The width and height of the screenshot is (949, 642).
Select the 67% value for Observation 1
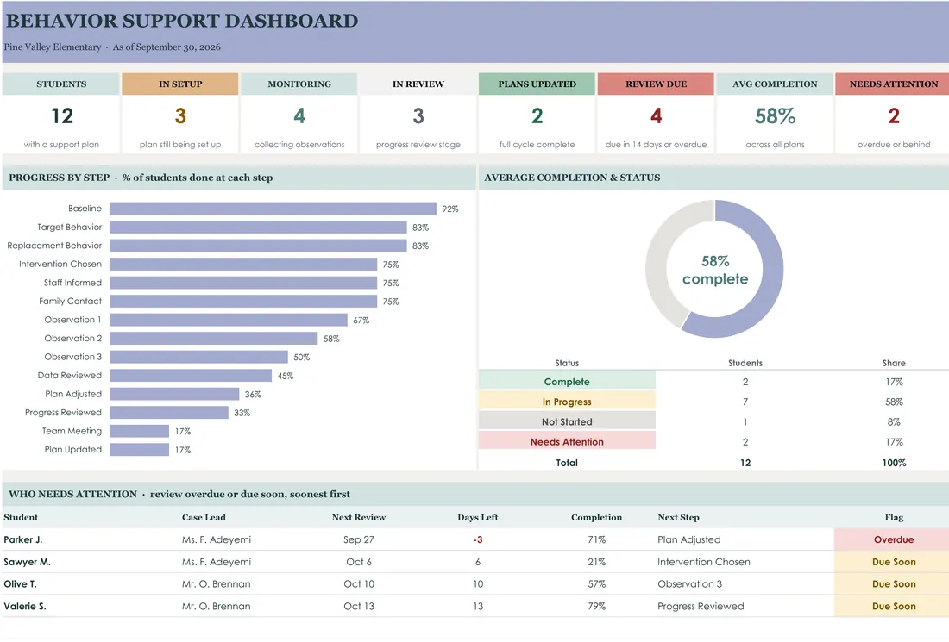(x=361, y=321)
